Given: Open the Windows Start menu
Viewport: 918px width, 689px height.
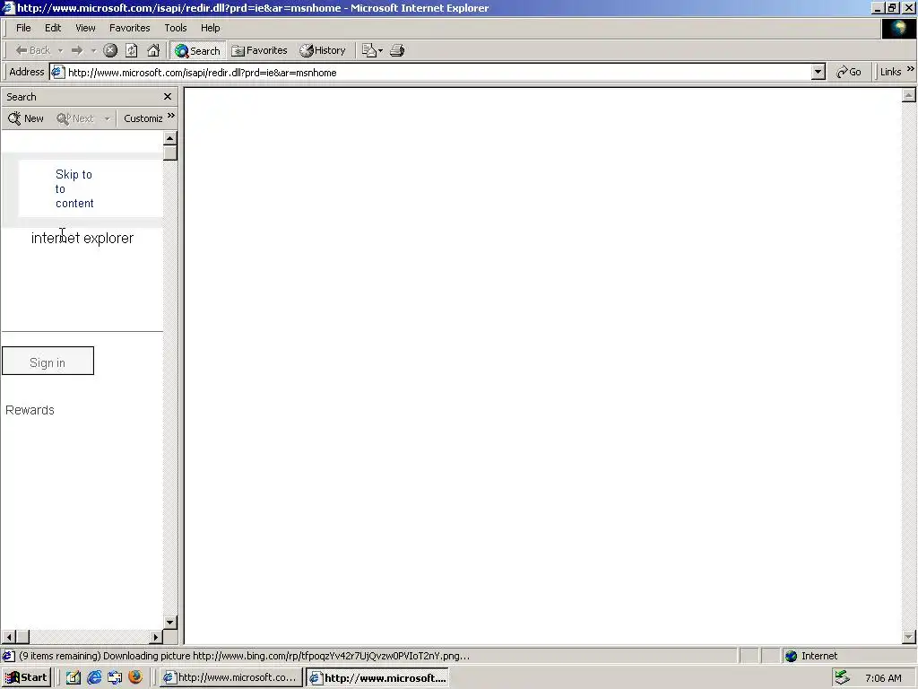Looking at the screenshot, I should point(26,677).
